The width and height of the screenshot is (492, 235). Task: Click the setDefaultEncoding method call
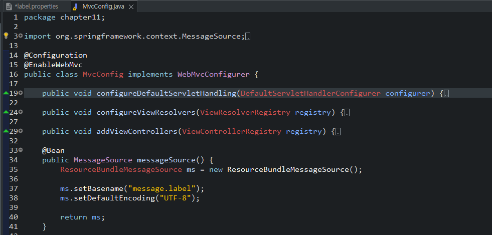click(114, 198)
